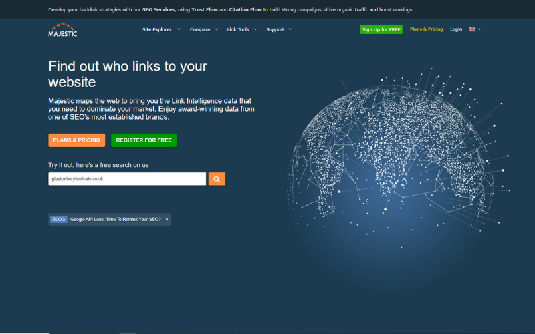Viewport: 535px width, 334px height.
Task: Expand the language chevron next to flag
Action: [x=479, y=29]
